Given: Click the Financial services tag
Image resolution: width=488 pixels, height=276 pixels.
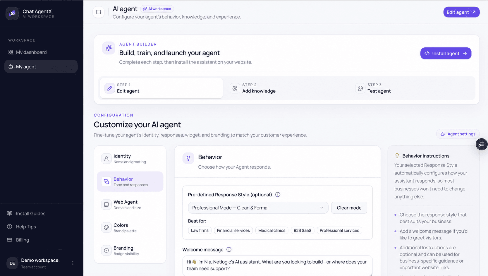Looking at the screenshot, I should tap(233, 230).
